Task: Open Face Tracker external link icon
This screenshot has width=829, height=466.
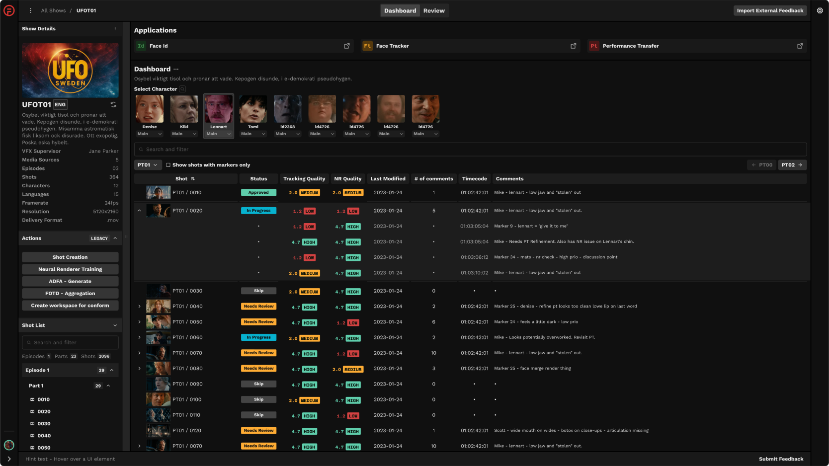Action: pos(573,46)
